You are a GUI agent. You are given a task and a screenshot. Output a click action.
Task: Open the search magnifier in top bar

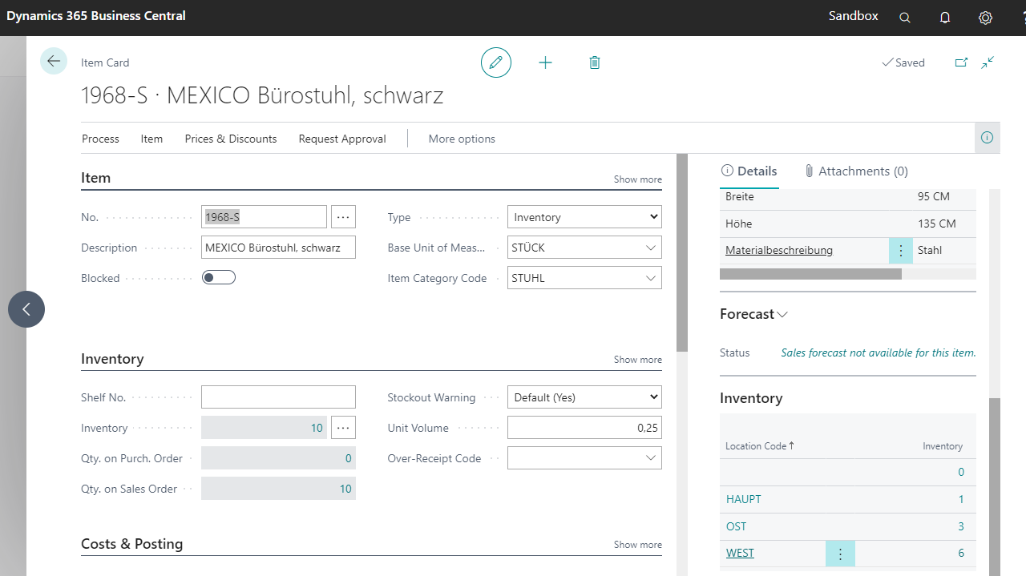(x=905, y=18)
